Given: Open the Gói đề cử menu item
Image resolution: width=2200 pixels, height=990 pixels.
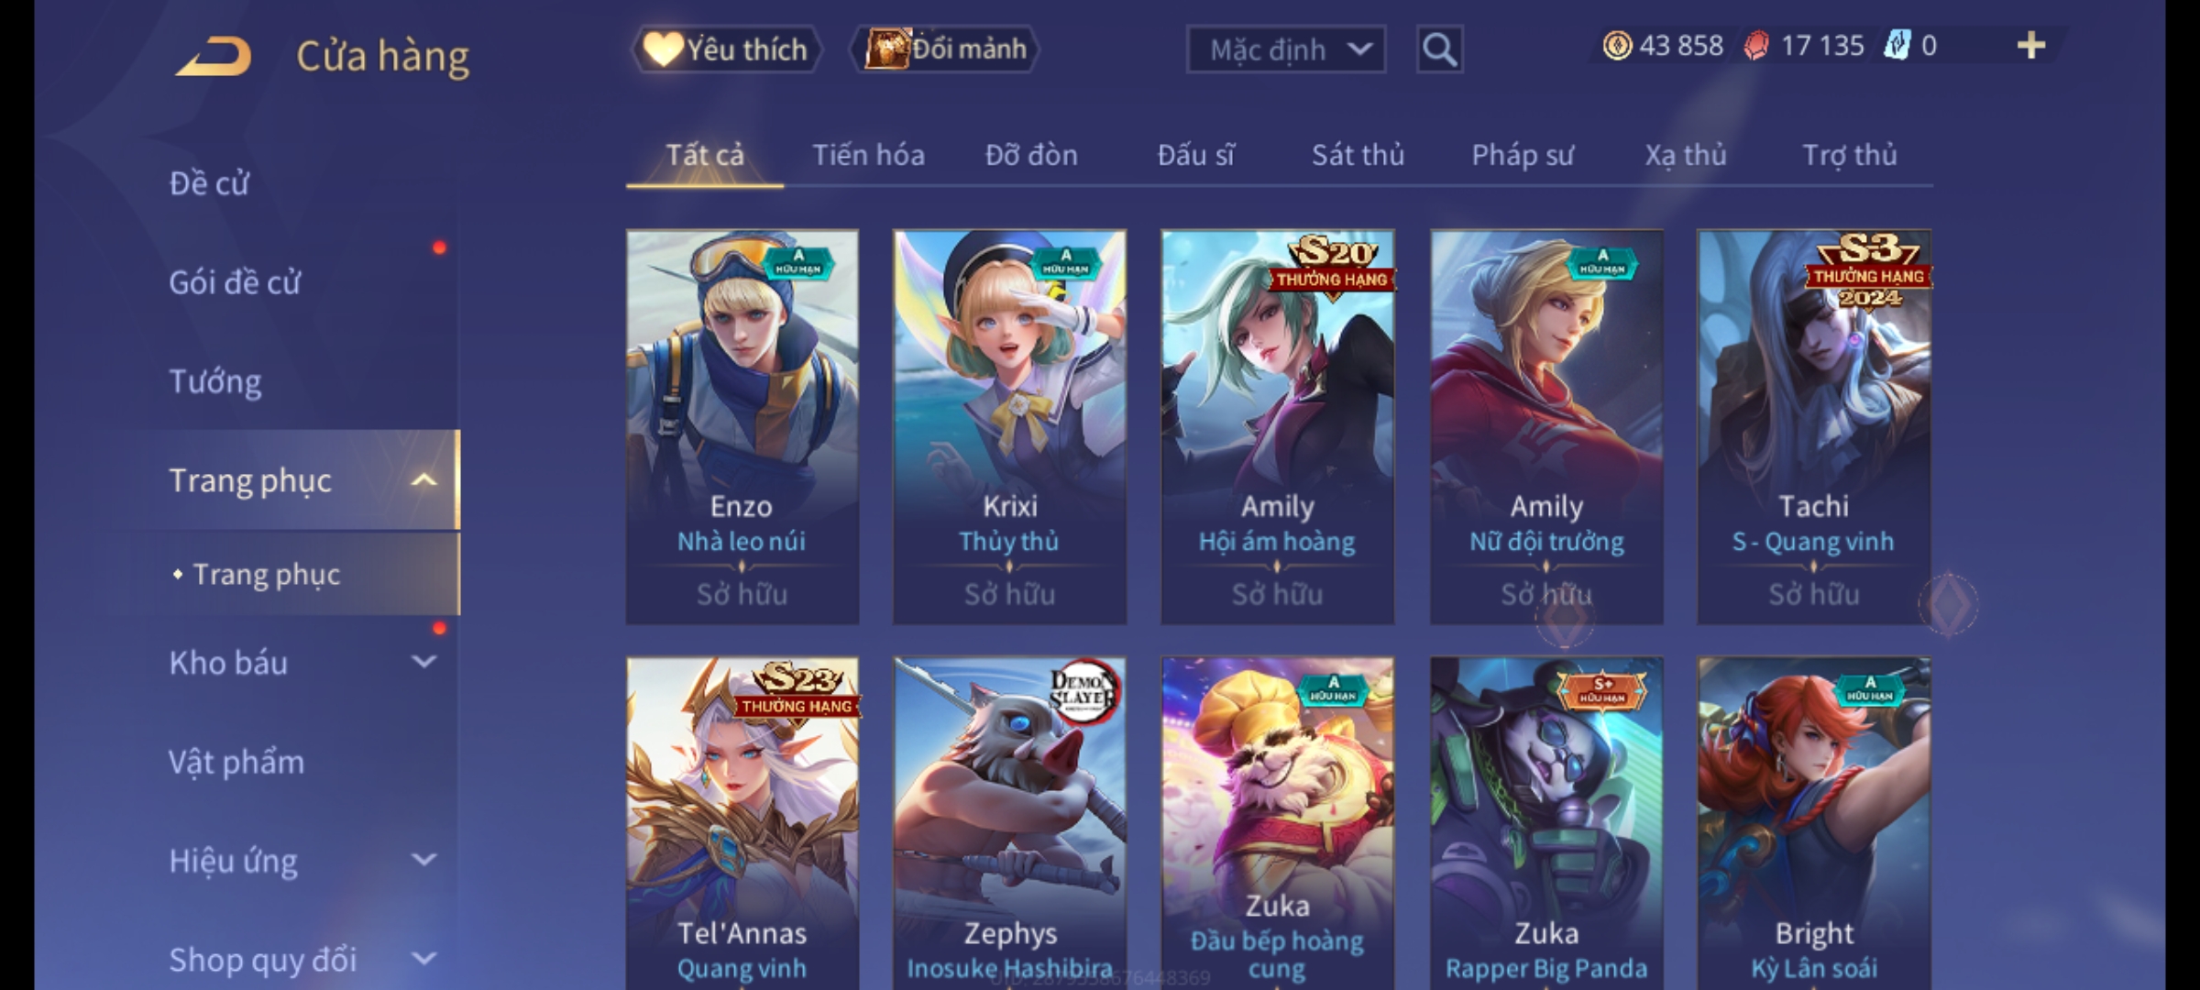Looking at the screenshot, I should tap(235, 282).
